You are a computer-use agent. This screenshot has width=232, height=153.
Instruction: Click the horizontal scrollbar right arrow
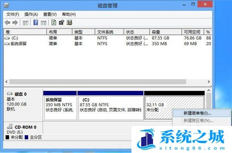coord(209,82)
